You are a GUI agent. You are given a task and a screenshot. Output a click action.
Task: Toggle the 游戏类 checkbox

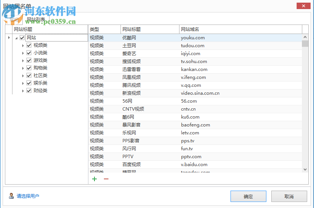29,60
